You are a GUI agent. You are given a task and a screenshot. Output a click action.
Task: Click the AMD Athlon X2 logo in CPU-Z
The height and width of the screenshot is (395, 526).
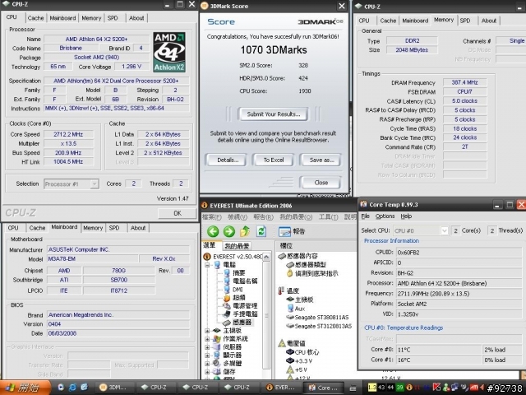169,52
